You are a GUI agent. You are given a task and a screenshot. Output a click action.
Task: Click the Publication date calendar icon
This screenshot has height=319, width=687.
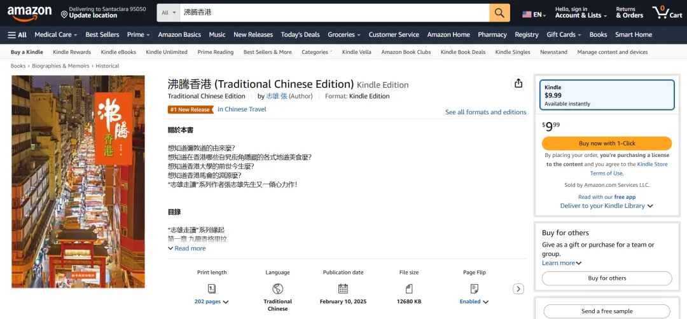point(343,288)
